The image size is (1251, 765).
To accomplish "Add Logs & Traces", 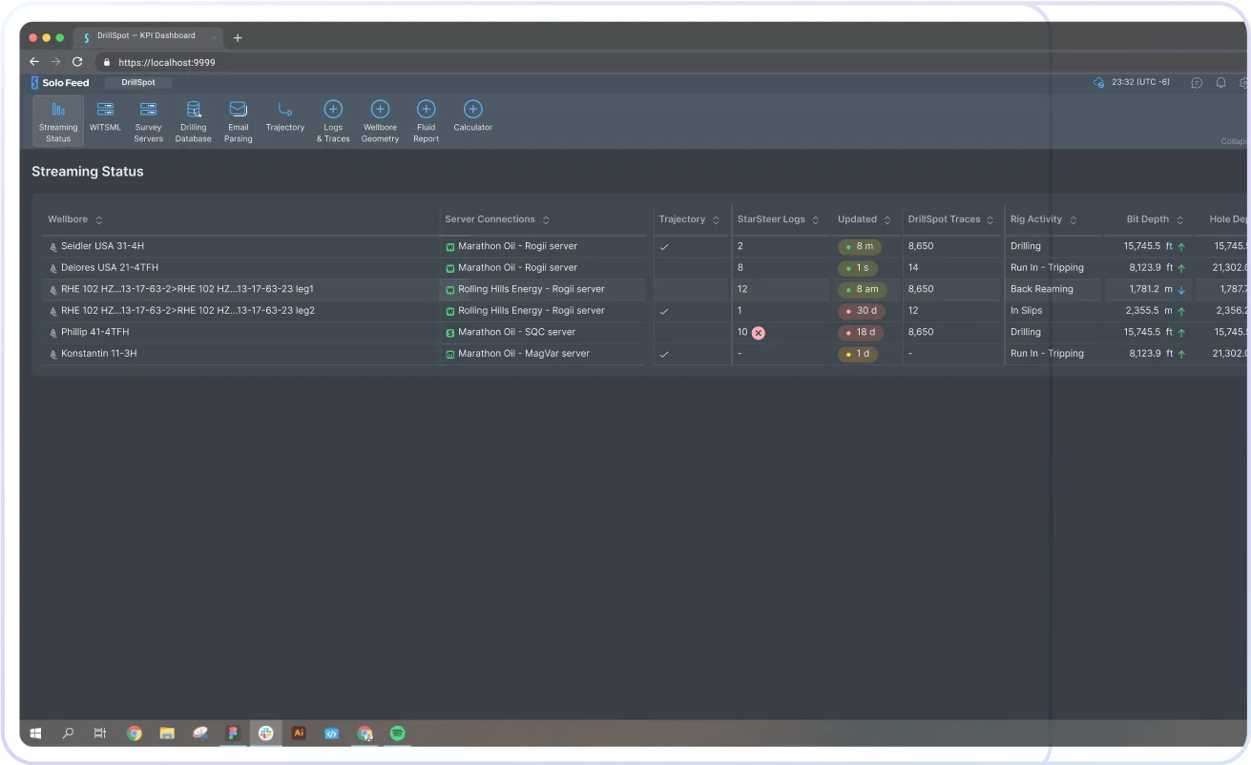I will [333, 121].
